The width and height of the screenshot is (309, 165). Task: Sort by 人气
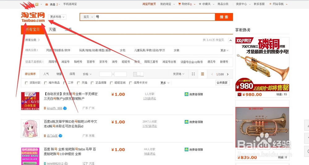[x=46, y=74]
